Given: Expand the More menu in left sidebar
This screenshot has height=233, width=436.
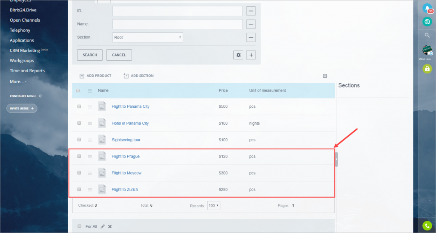Looking at the screenshot, I should pyautogui.click(x=18, y=81).
